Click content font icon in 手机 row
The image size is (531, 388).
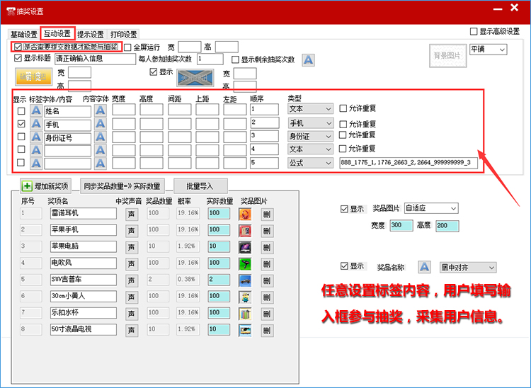[x=100, y=124]
